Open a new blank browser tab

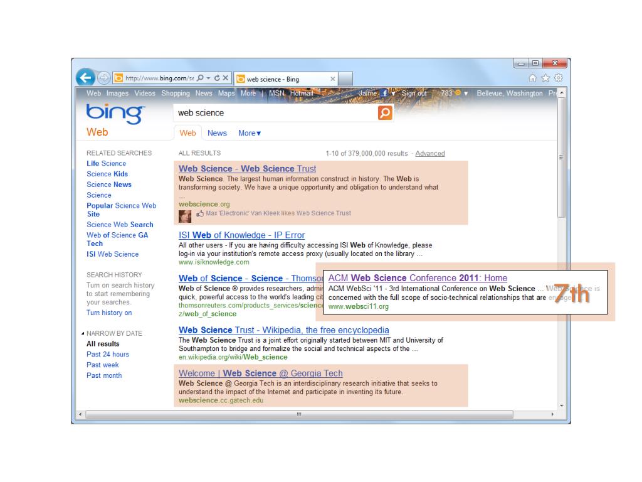(x=345, y=78)
